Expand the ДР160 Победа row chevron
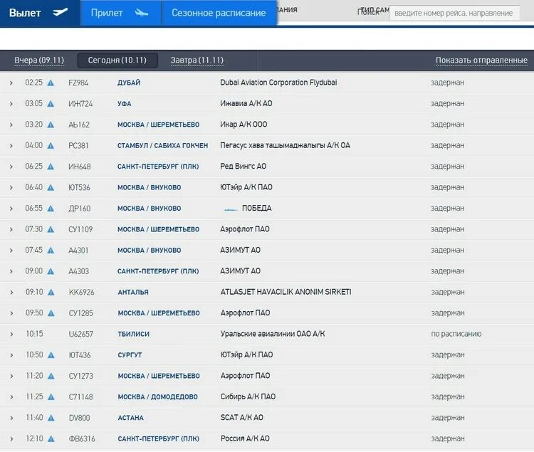Viewport: 534px width, 452px height. (x=11, y=209)
